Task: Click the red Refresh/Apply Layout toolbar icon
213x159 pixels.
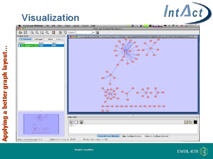Action: click(54, 32)
